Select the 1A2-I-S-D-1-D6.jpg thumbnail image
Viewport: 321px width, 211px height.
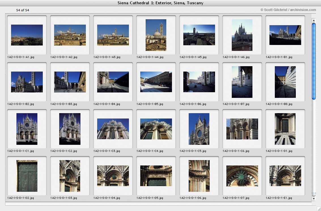pyautogui.click(x=199, y=176)
